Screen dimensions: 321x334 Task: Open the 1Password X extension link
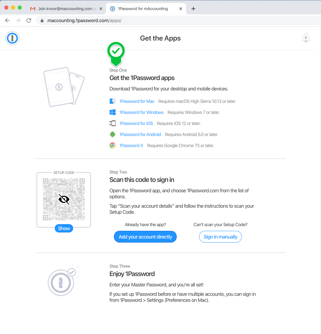131,146
